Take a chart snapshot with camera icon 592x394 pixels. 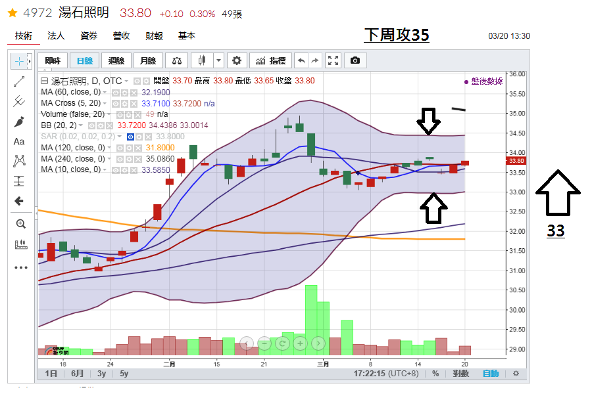(x=355, y=60)
